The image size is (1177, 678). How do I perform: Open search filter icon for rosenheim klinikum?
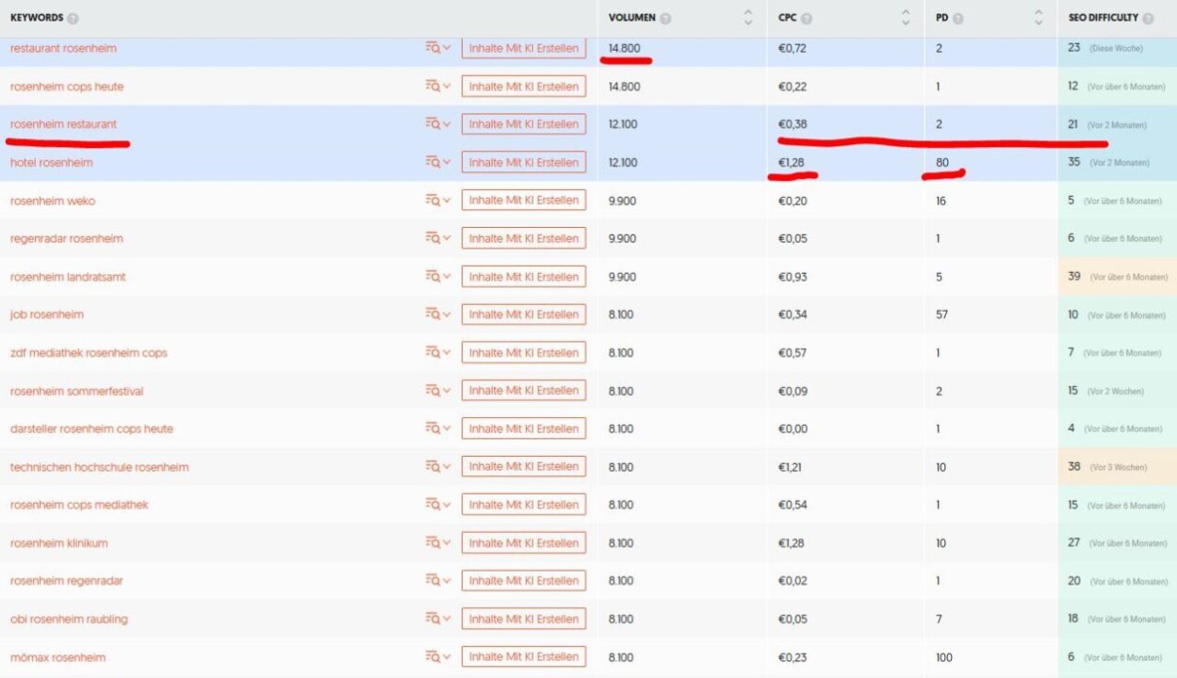point(437,543)
